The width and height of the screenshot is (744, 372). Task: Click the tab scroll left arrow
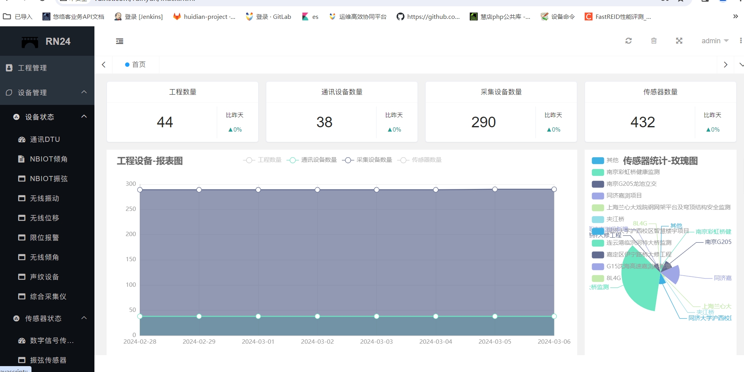coord(103,65)
